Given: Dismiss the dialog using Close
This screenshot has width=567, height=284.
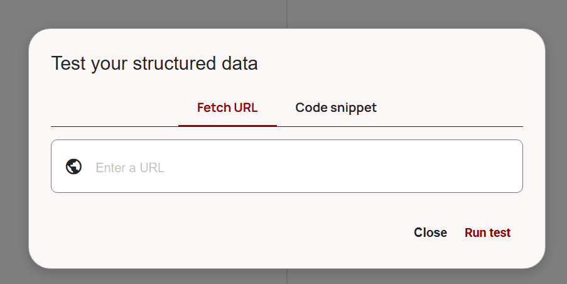Looking at the screenshot, I should coord(430,232).
